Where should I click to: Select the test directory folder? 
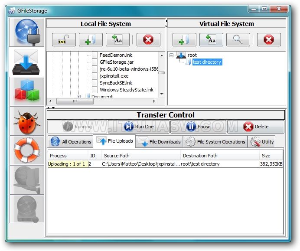pyautogui.click(x=207, y=62)
